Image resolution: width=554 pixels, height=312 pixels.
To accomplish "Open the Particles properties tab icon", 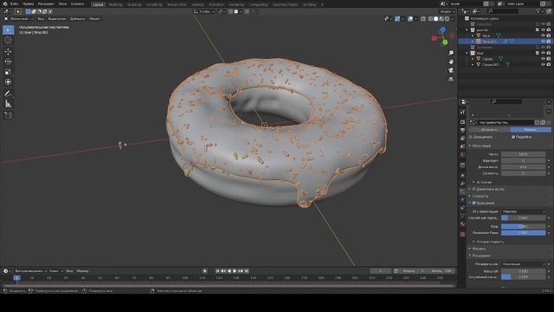I will 462,192.
